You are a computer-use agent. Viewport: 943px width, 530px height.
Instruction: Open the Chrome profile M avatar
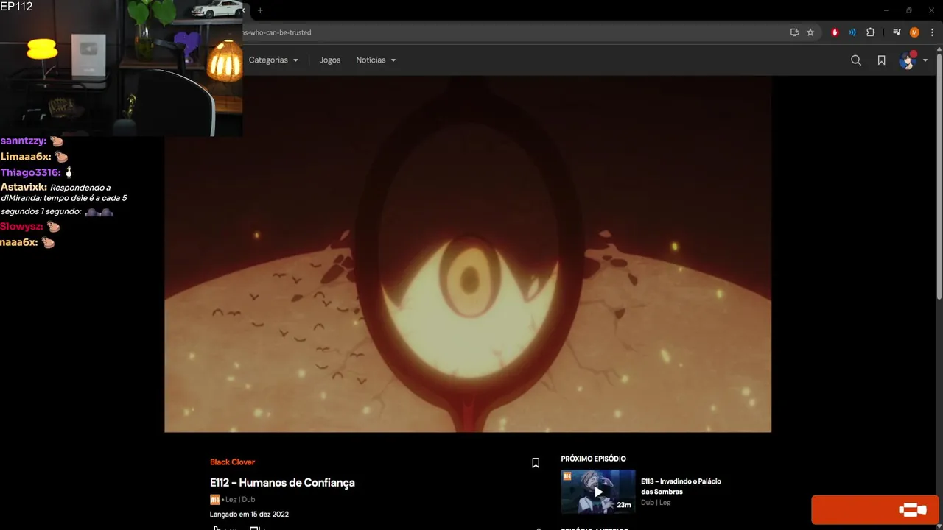(x=914, y=32)
